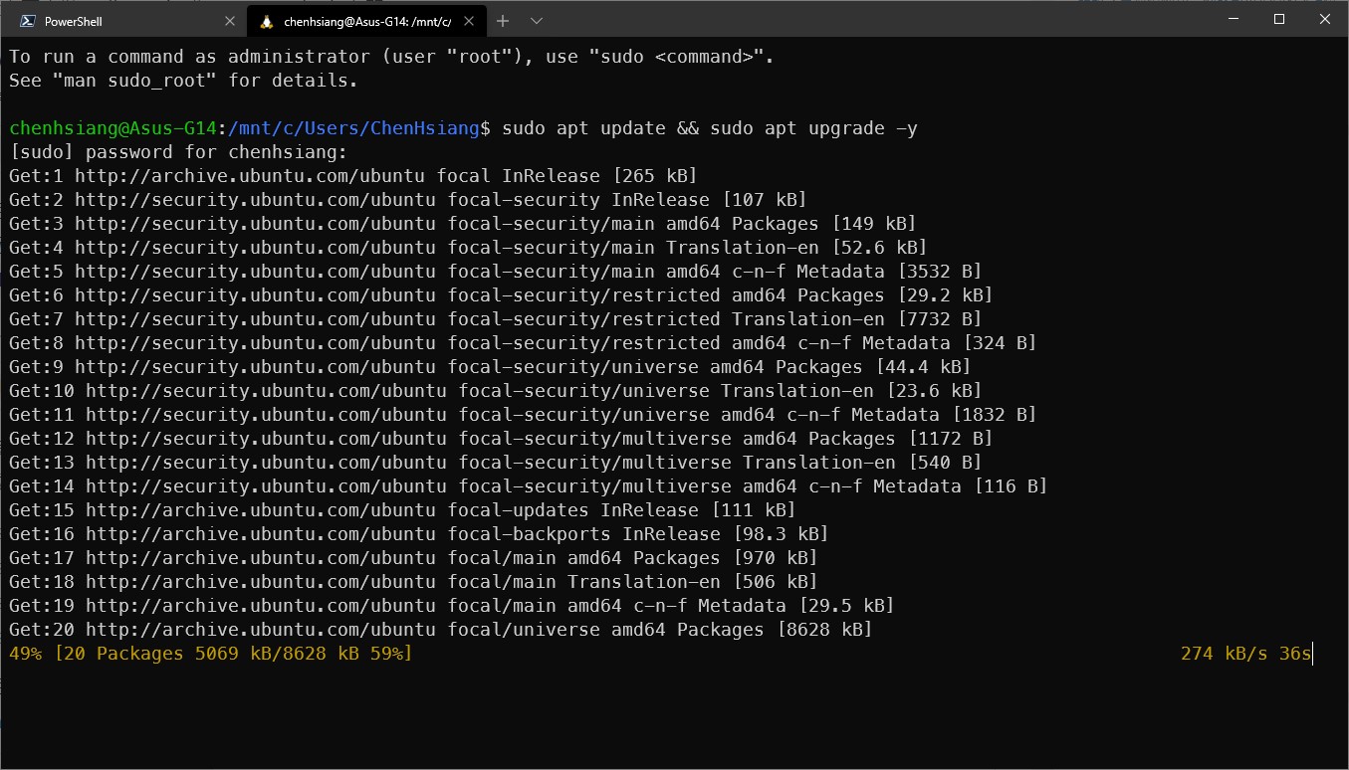Click the prompt text "chenhsiang@Asus-G14"
The width and height of the screenshot is (1349, 770).
[112, 128]
